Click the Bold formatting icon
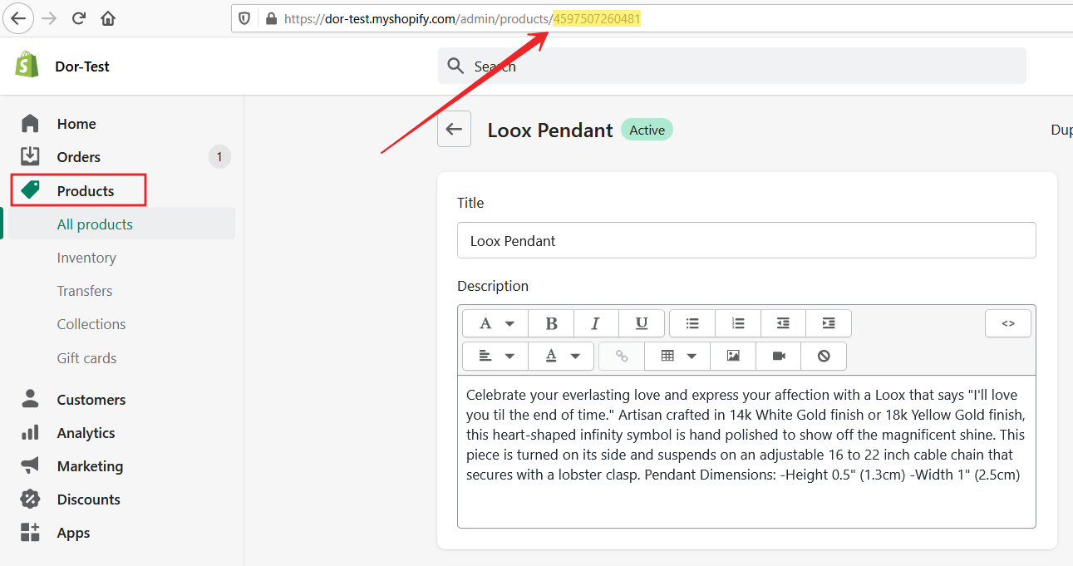1073x566 pixels. point(551,323)
